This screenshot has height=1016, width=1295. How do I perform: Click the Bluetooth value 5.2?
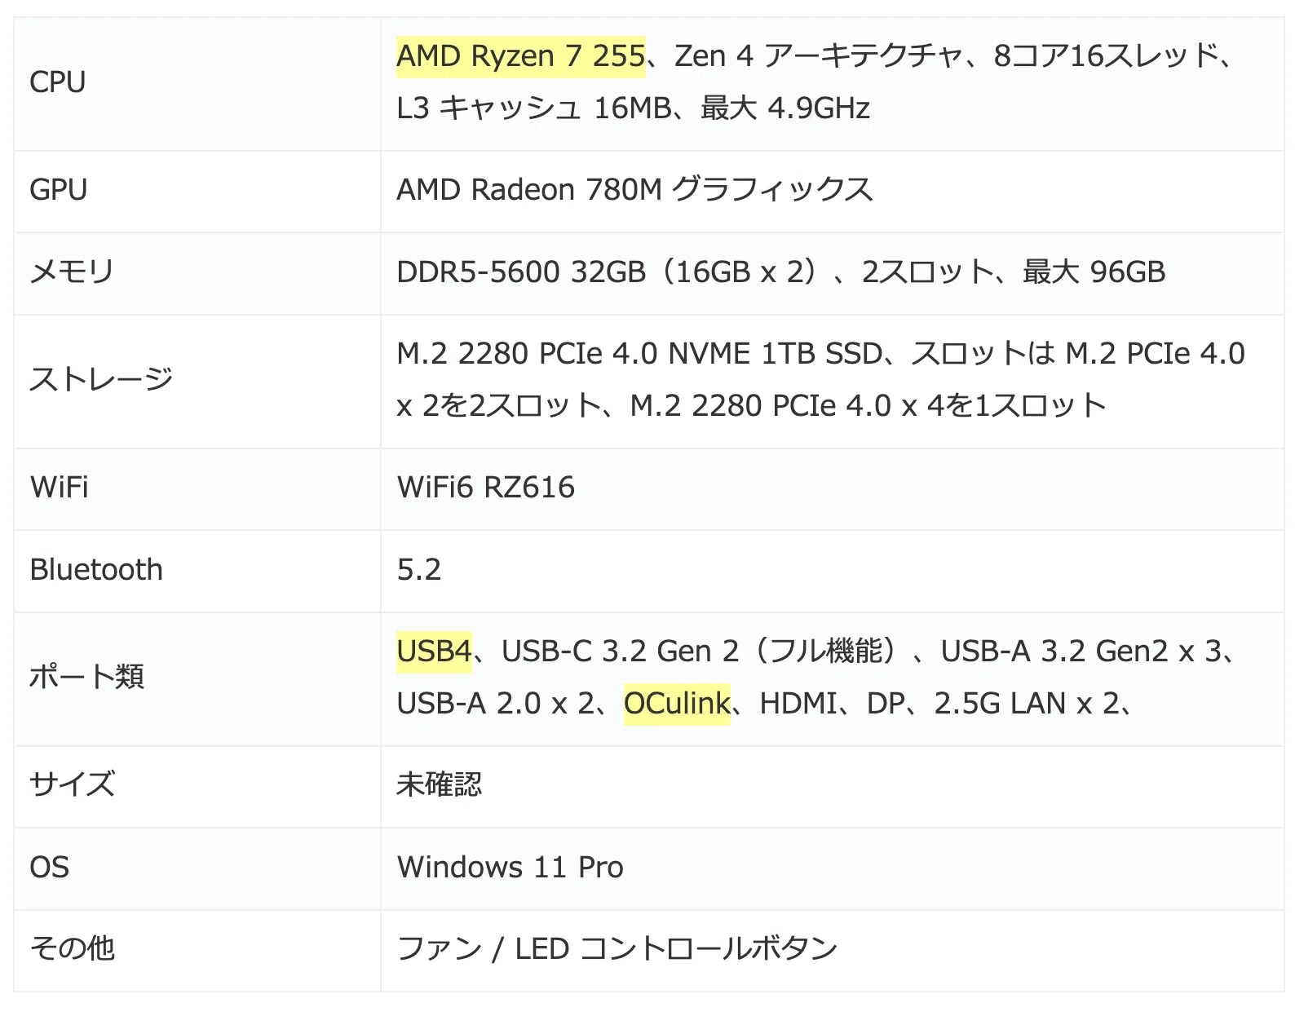pos(418,570)
